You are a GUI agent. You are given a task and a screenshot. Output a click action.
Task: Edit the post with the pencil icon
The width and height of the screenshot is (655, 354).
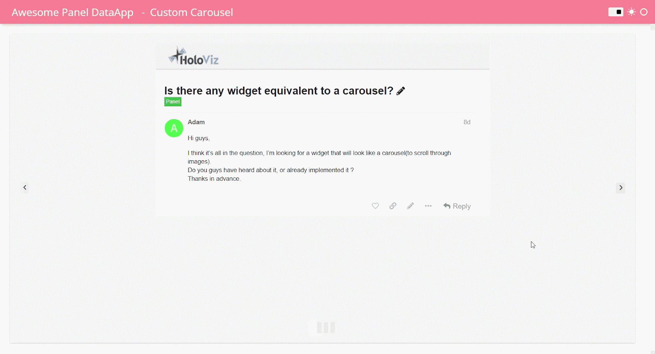pos(411,206)
